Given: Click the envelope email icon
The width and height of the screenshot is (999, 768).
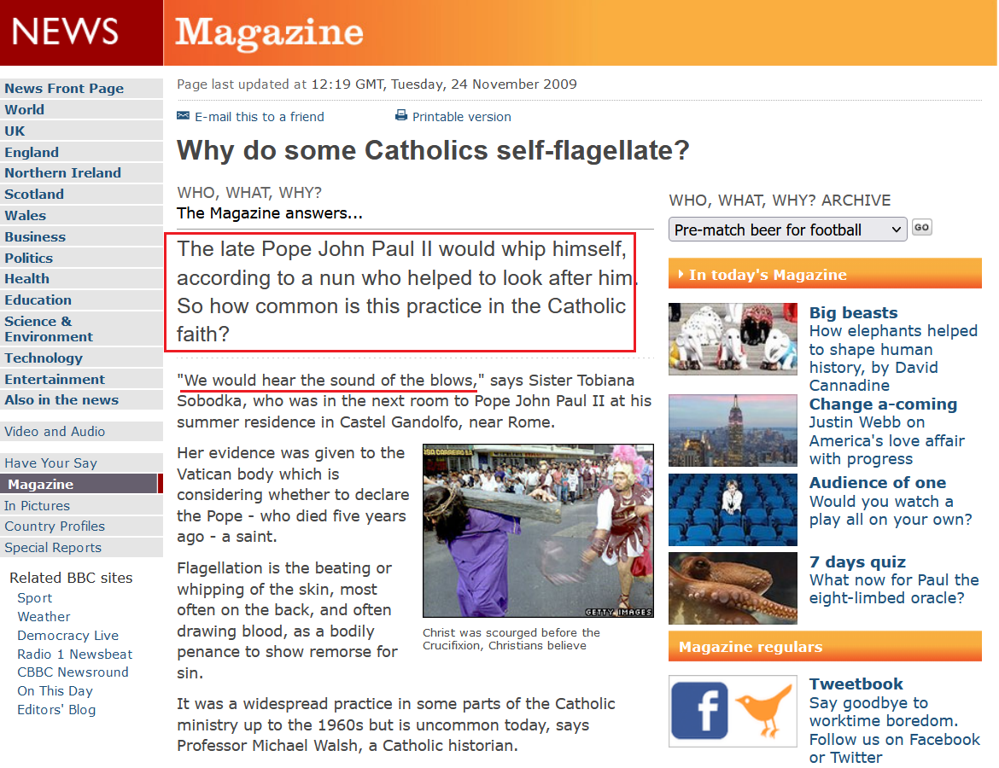Looking at the screenshot, I should click(183, 116).
